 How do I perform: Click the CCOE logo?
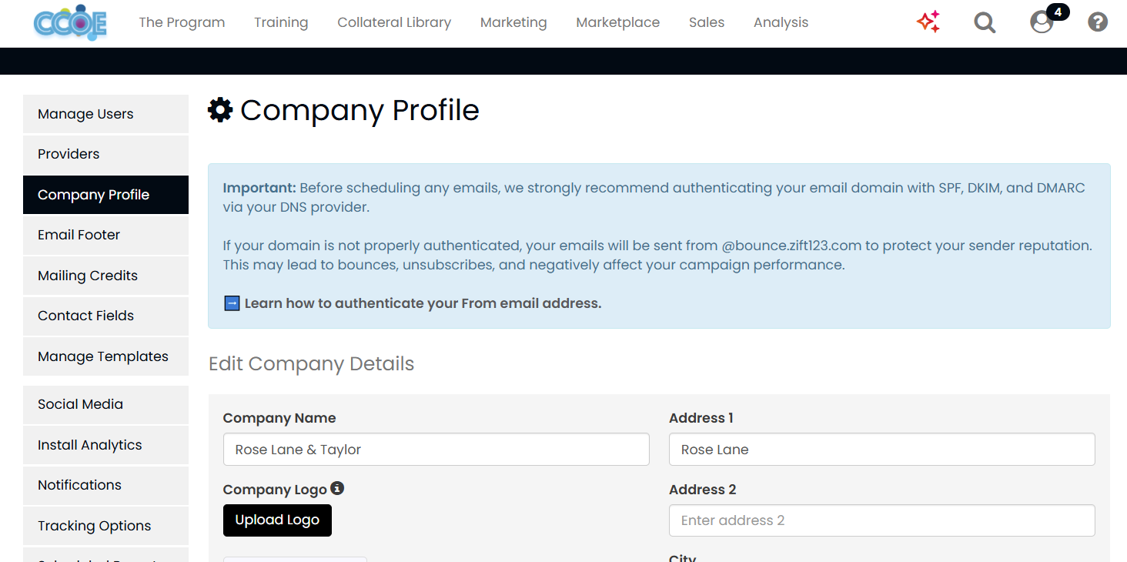click(70, 22)
